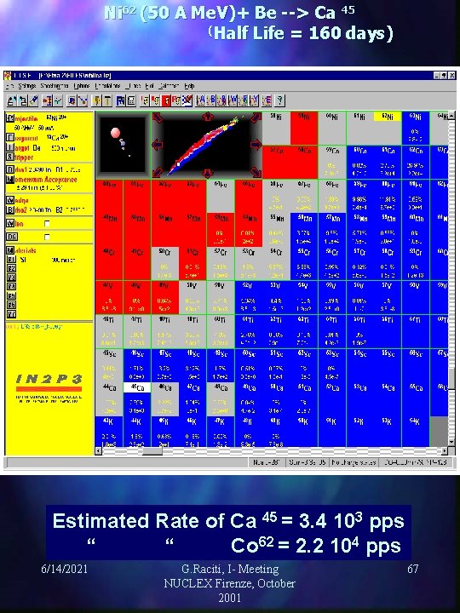Click the left arrow of chart navigator
Image resolution: width=460 pixels, height=613 pixels.
tap(157, 145)
